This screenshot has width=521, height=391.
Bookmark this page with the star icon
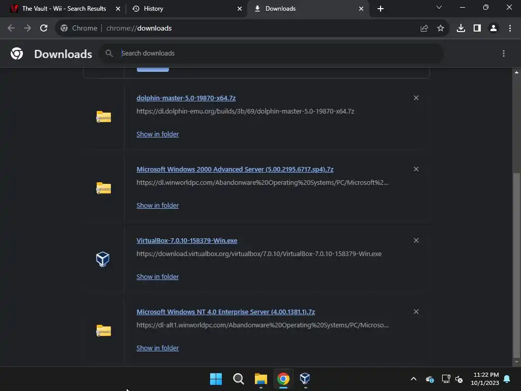[x=440, y=29]
